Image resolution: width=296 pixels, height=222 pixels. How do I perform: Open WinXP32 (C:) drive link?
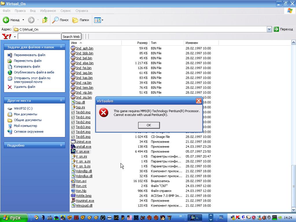point(23,108)
